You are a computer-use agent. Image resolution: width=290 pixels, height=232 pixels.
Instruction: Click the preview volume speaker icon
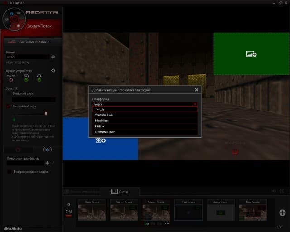point(274,191)
